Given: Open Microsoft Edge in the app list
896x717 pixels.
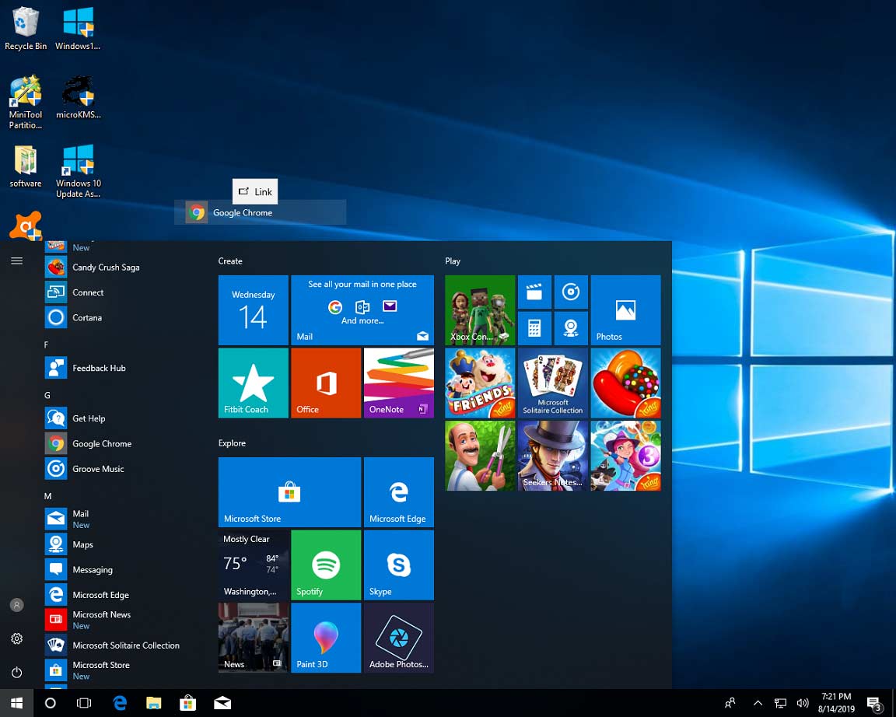Looking at the screenshot, I should 123,595.
